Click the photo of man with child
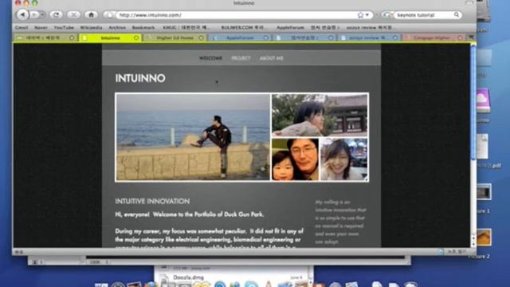Viewport: 510px width, 287px height. [295, 159]
